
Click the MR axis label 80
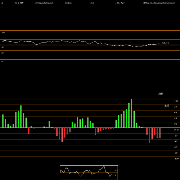pos(176,107)
